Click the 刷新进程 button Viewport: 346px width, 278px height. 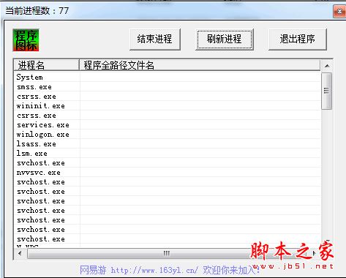tap(225, 40)
